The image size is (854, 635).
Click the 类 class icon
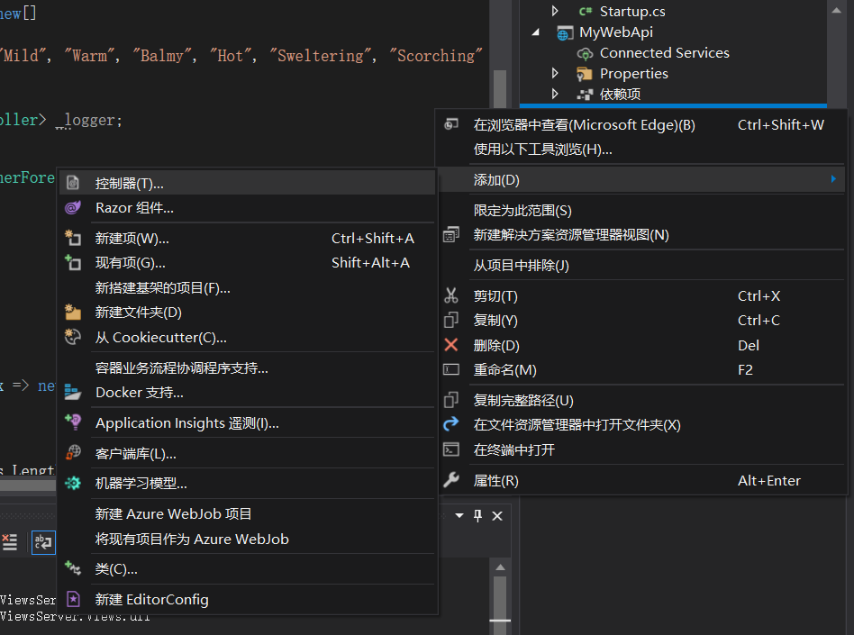(x=73, y=568)
